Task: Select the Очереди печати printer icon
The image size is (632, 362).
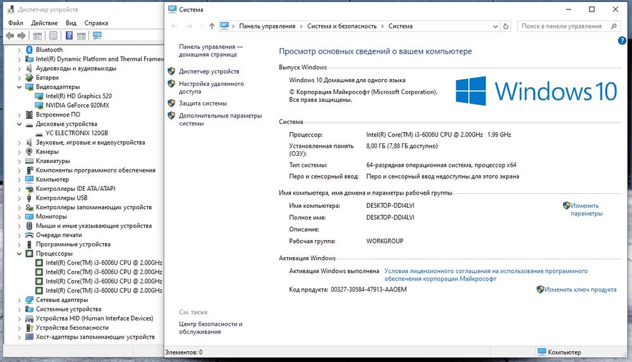Action: (x=29, y=235)
